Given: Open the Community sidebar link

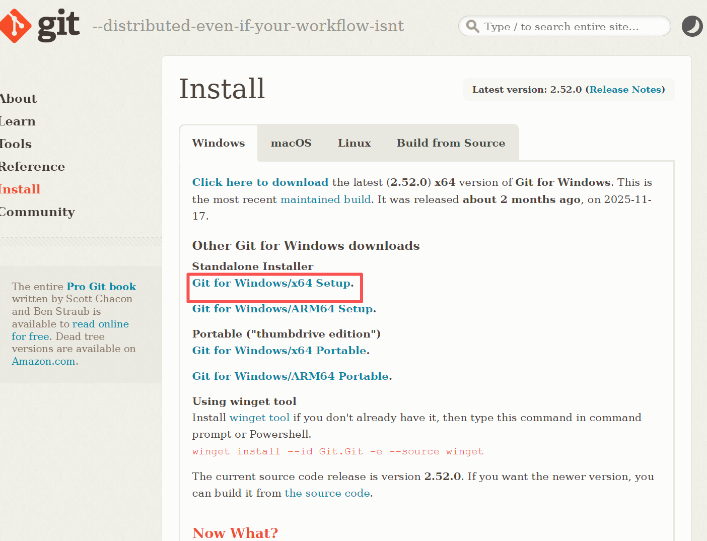Looking at the screenshot, I should 37,212.
